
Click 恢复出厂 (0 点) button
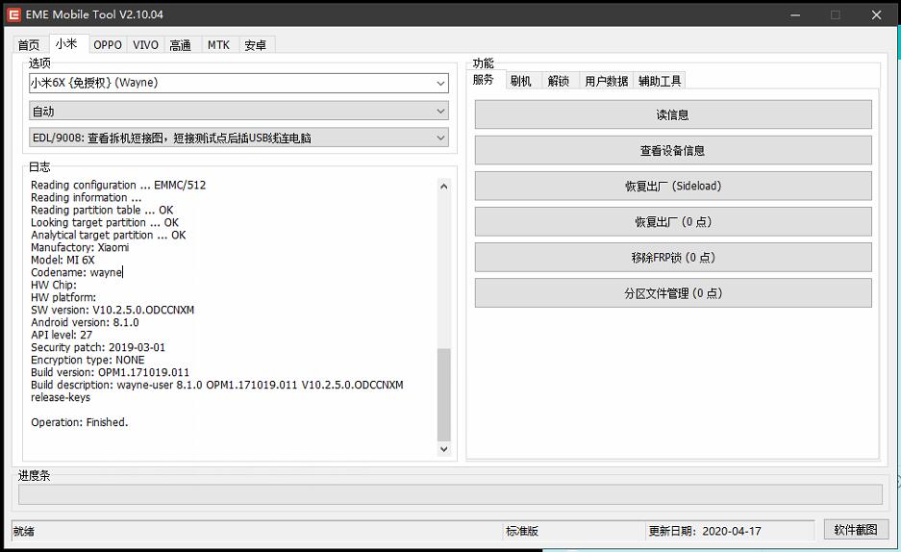(x=673, y=222)
